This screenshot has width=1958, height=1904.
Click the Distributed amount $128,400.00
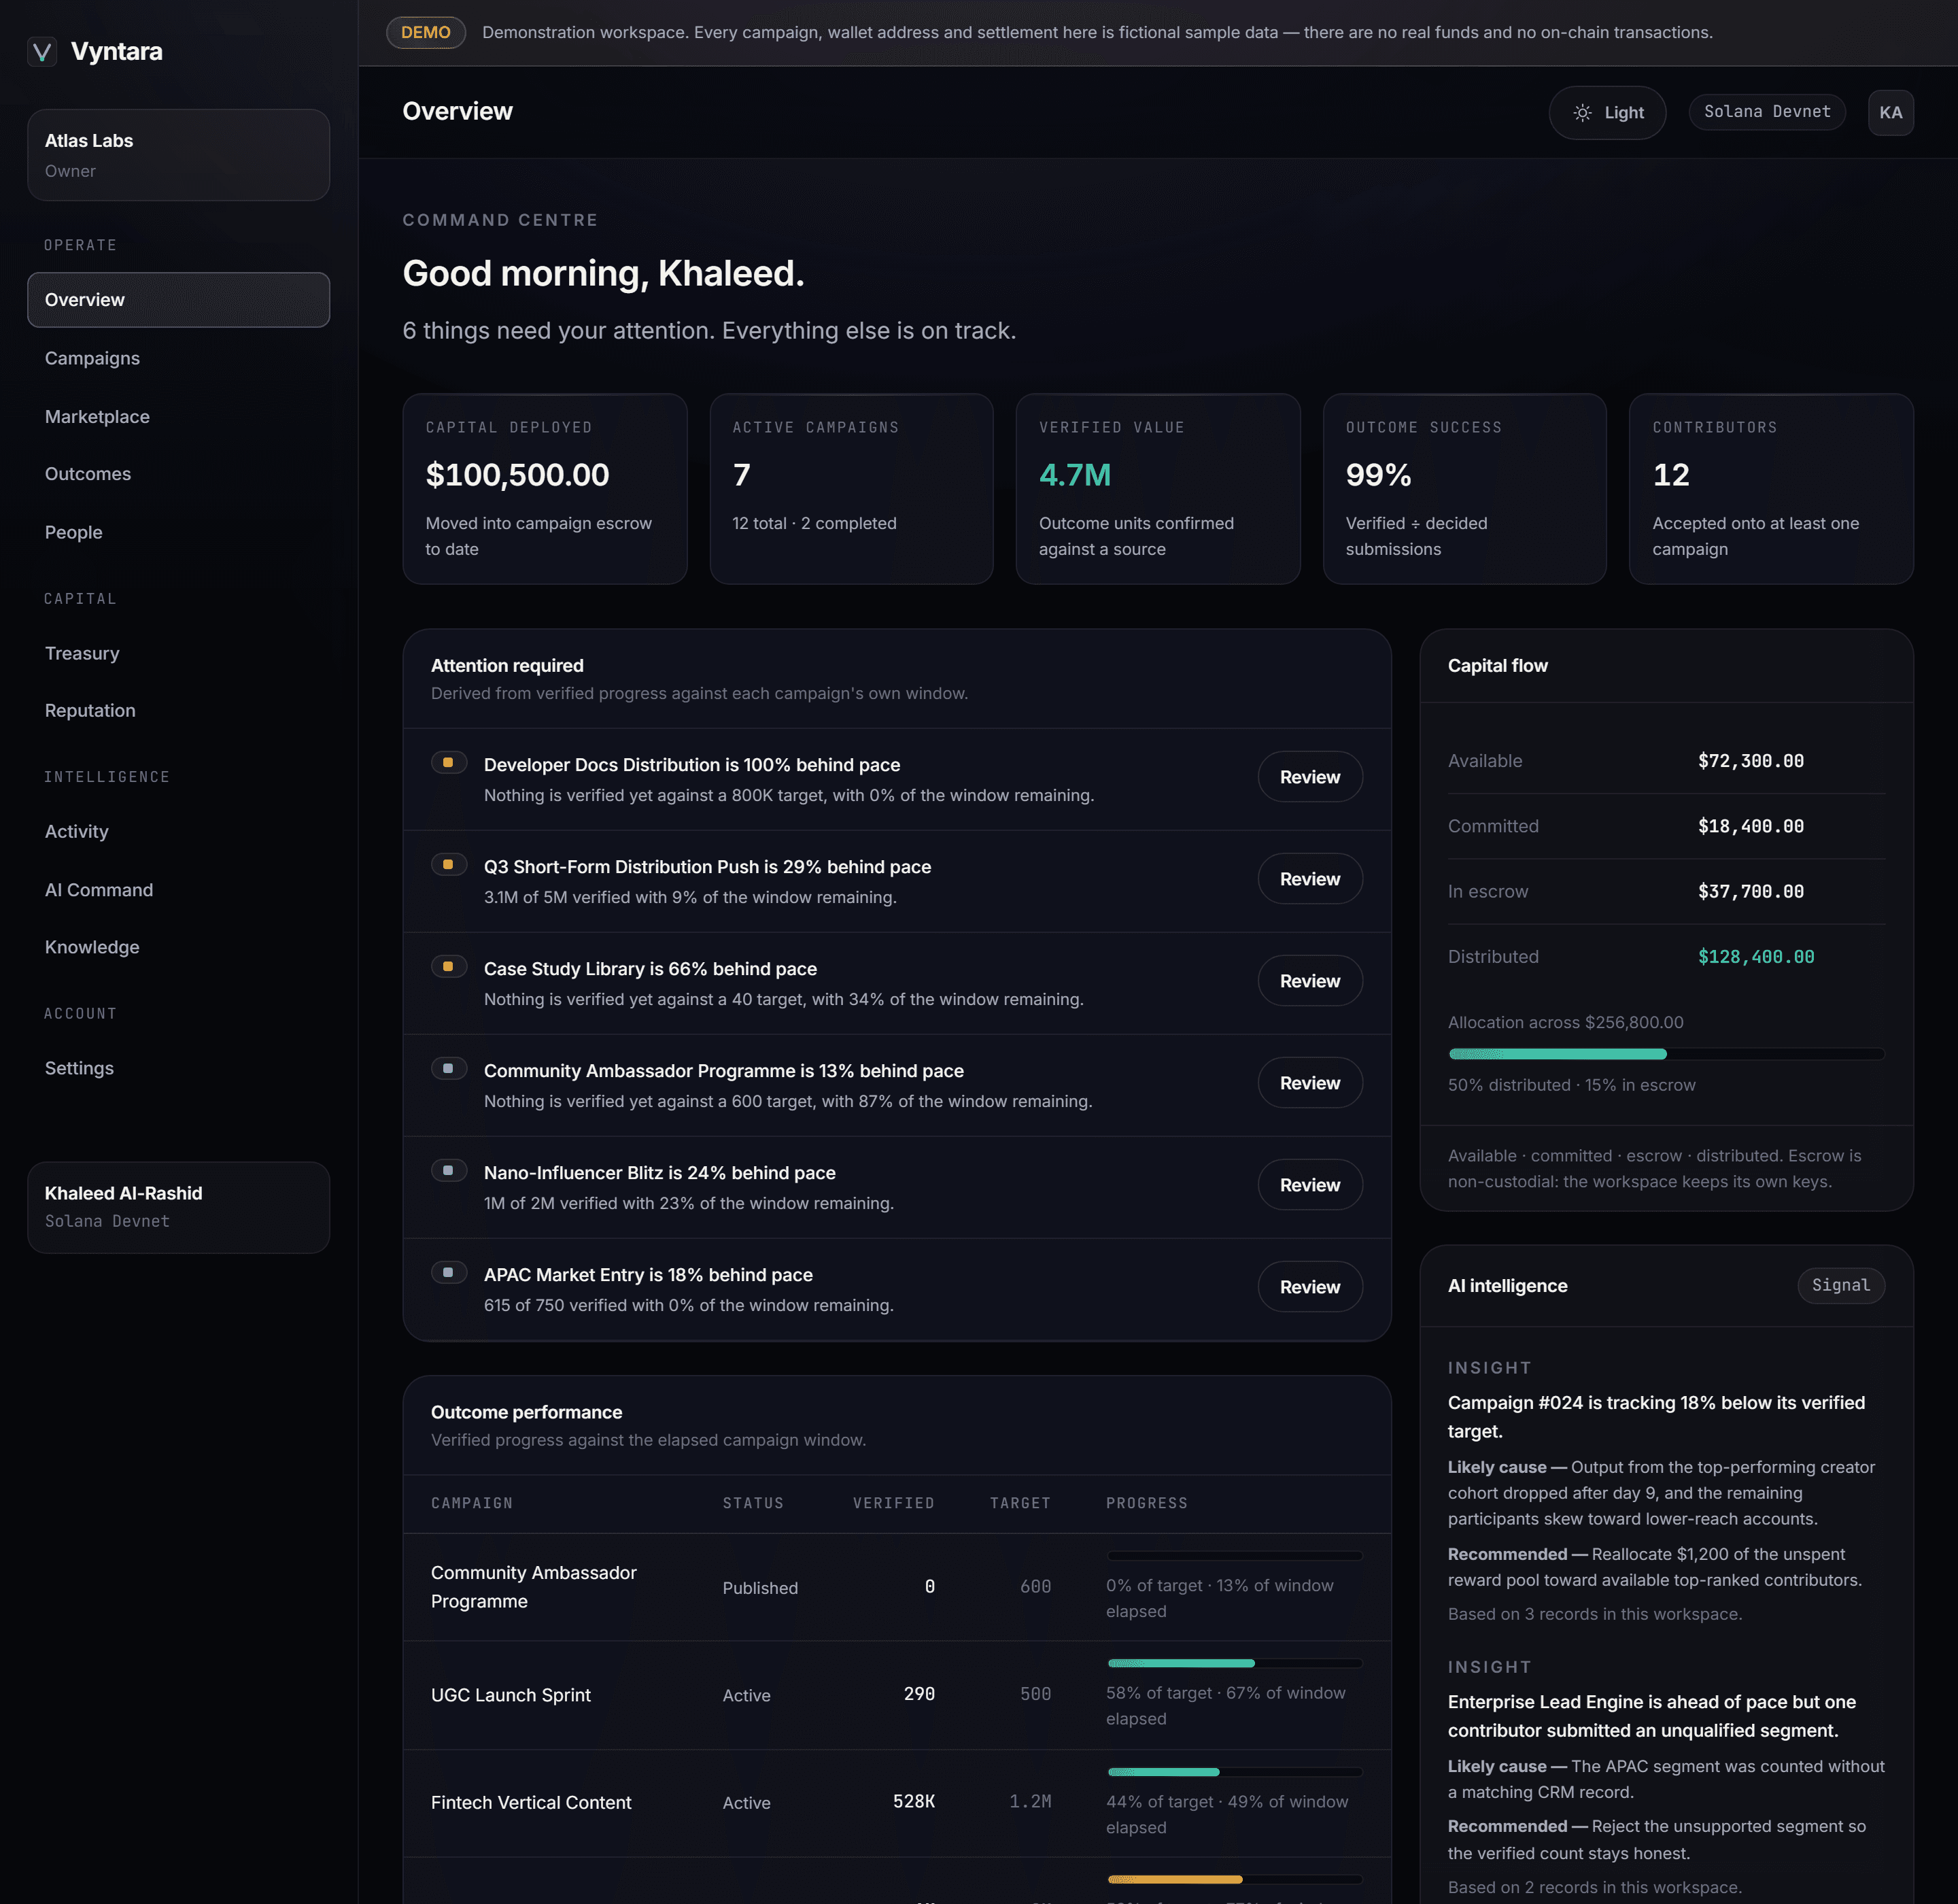pyautogui.click(x=1756, y=957)
